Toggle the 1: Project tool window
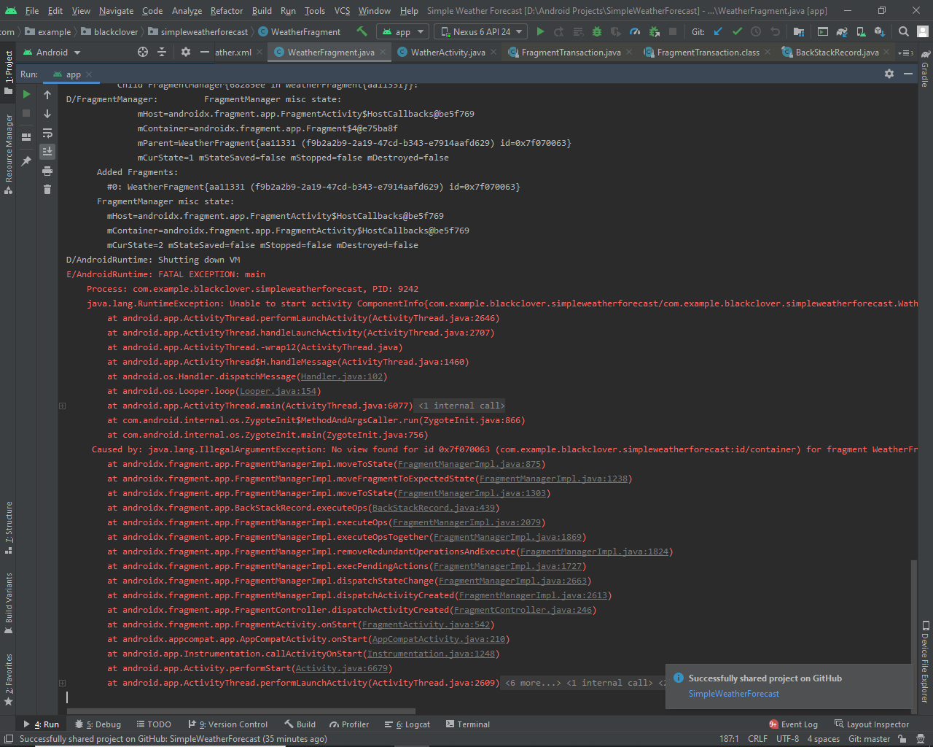 click(x=9, y=72)
